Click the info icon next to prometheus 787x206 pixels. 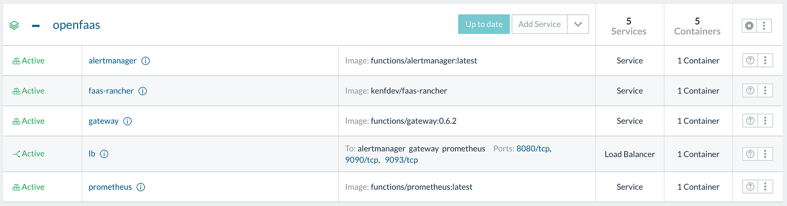(x=141, y=187)
